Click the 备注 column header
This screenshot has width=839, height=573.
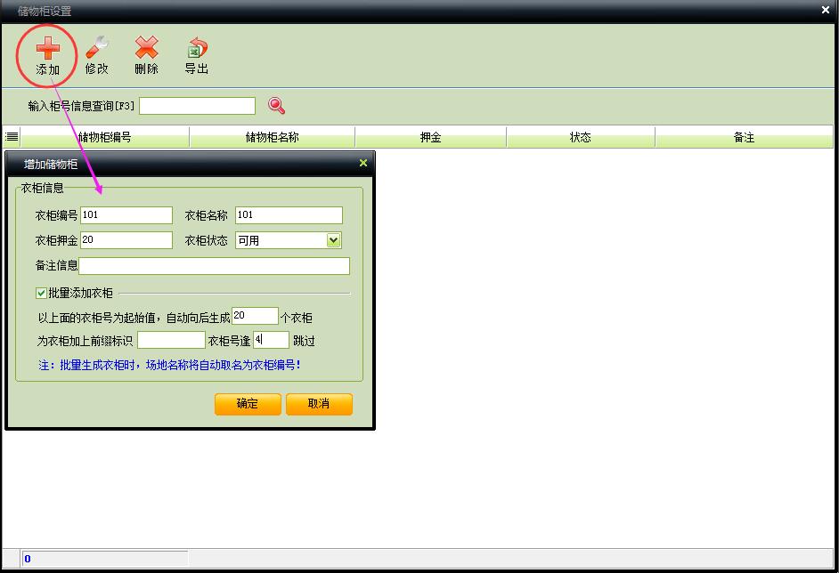pos(744,137)
